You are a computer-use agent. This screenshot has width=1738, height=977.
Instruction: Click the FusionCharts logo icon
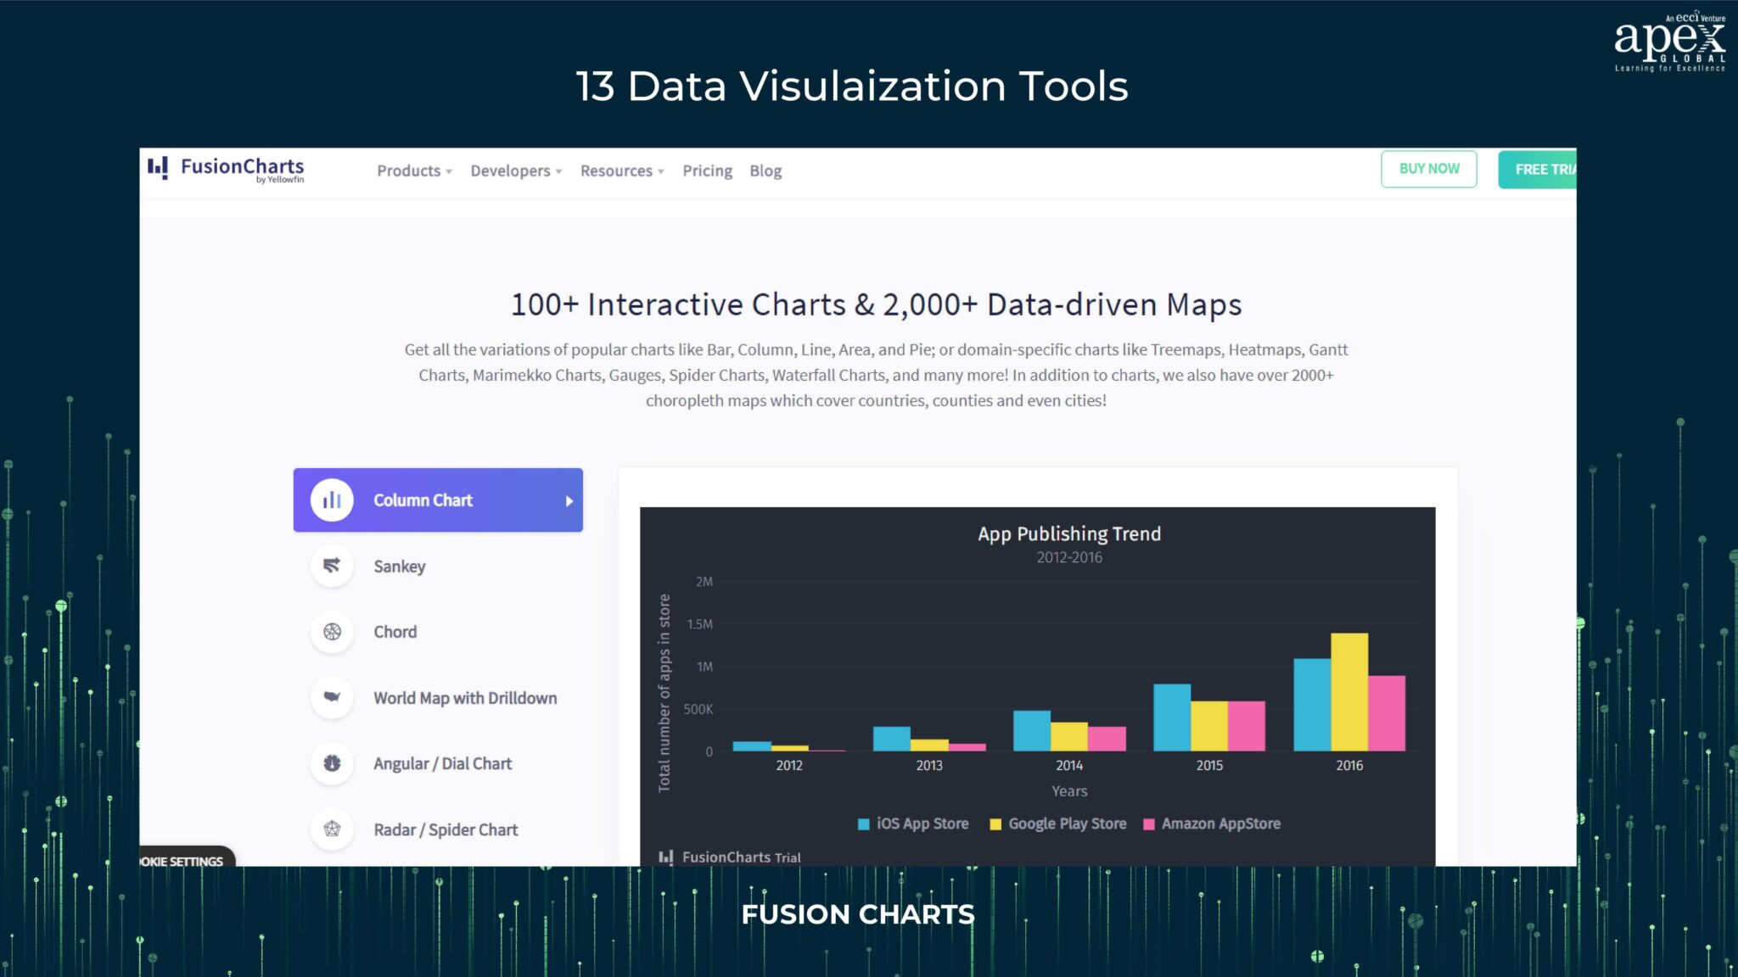(x=158, y=170)
